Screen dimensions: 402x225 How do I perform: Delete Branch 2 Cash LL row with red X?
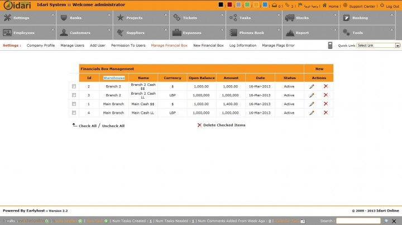(326, 95)
